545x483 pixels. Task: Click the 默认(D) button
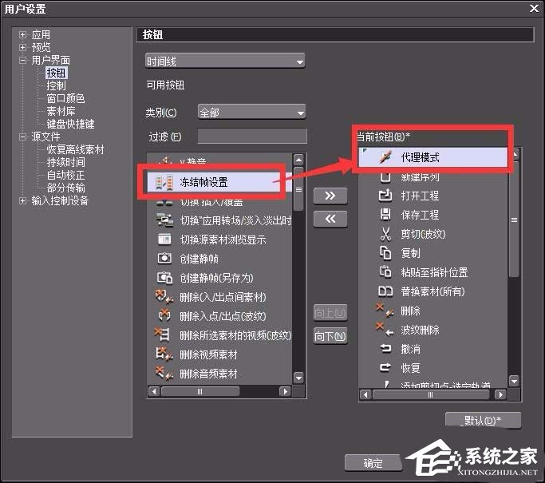coord(483,421)
